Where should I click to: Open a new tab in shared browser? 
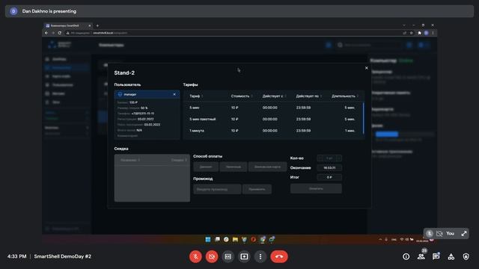97,25
